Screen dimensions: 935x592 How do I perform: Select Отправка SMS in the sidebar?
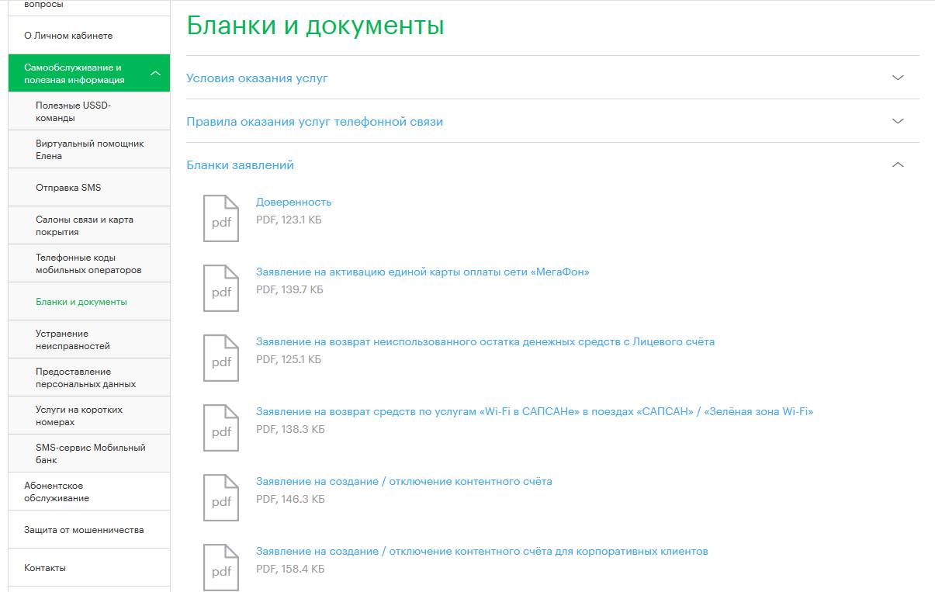click(68, 188)
